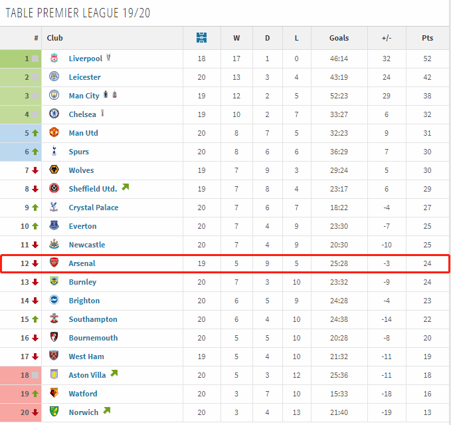Open the Aston Villa team link
This screenshot has width=451, height=425.
pos(87,375)
